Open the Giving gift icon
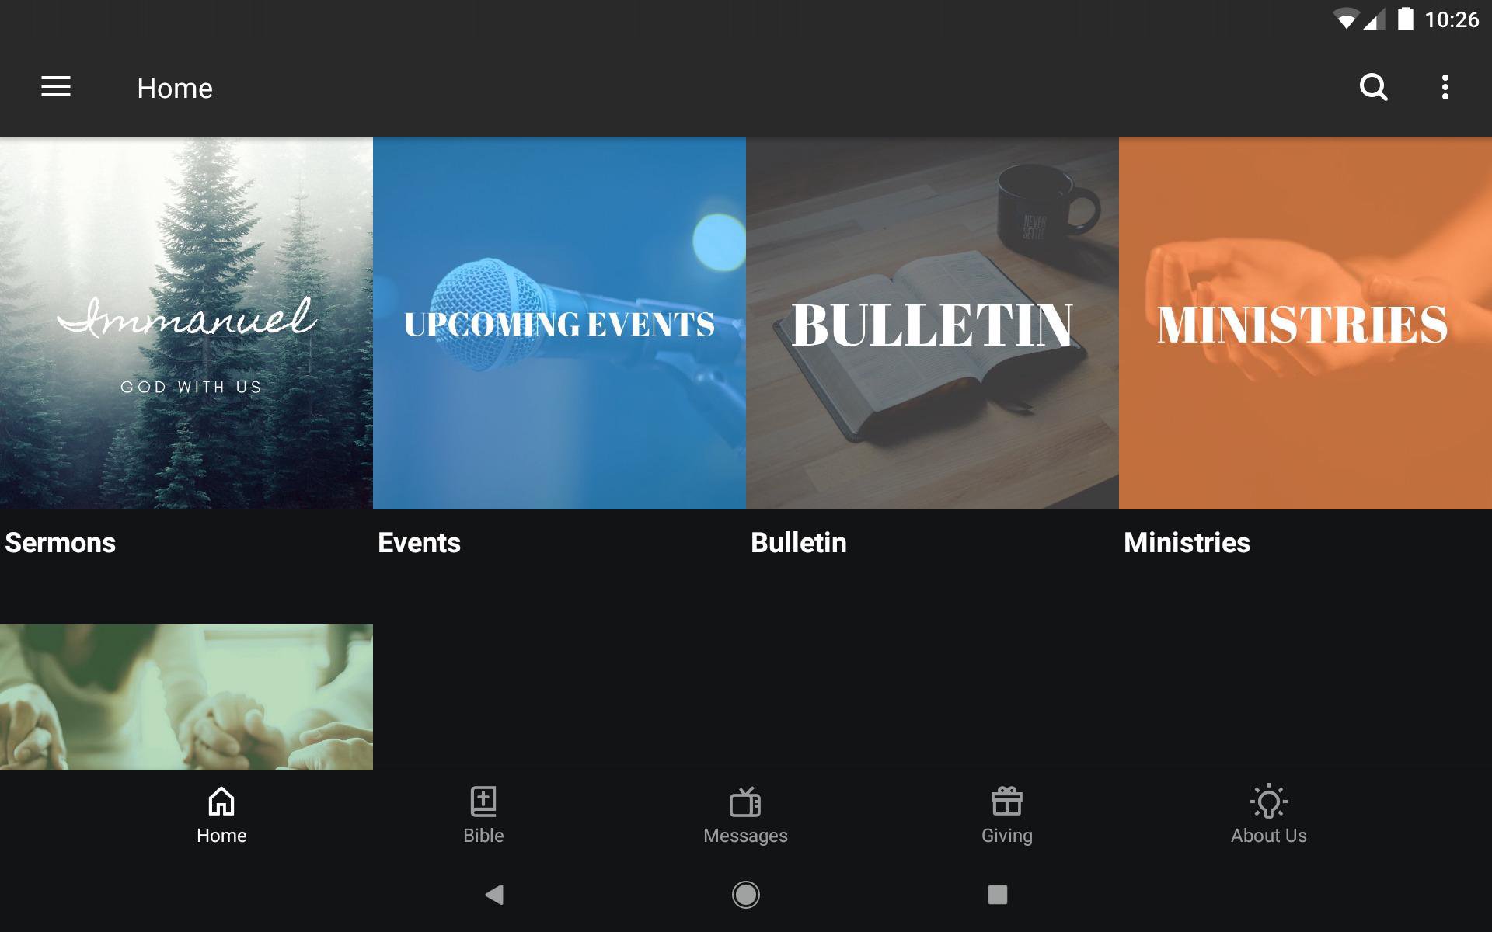The height and width of the screenshot is (932, 1492). tap(1007, 801)
